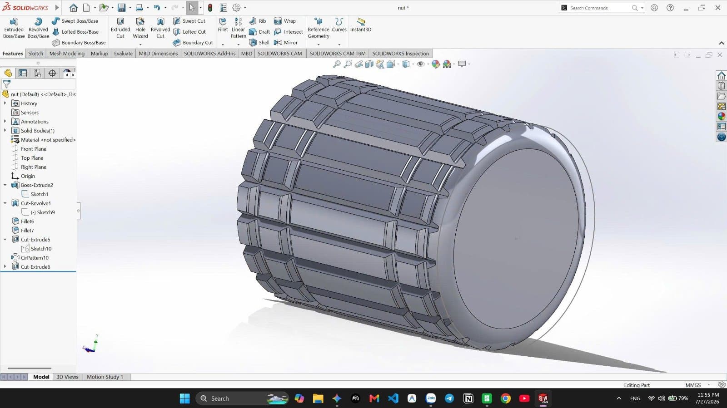Choose the Extruded Cut tool
This screenshot has width=727, height=408.
120,28
